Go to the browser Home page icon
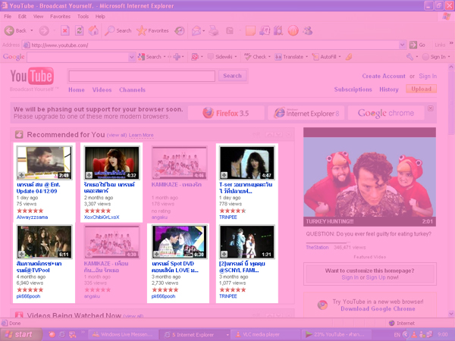 [x=93, y=31]
